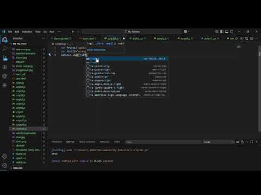Run code with the editor play button

[237, 38]
